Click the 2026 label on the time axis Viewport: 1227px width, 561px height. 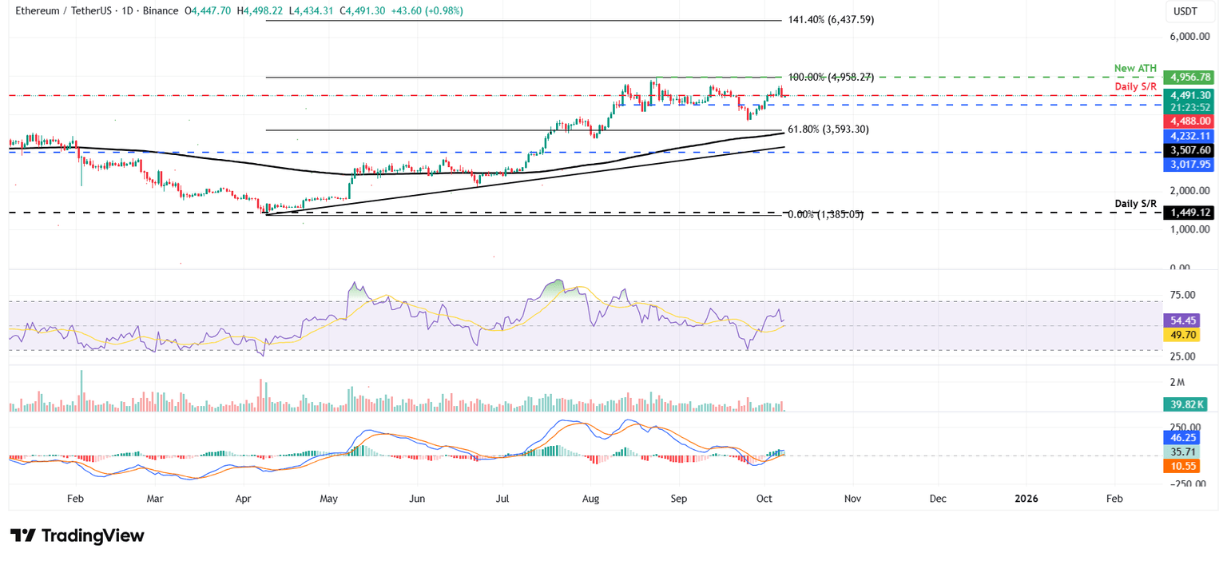1026,498
